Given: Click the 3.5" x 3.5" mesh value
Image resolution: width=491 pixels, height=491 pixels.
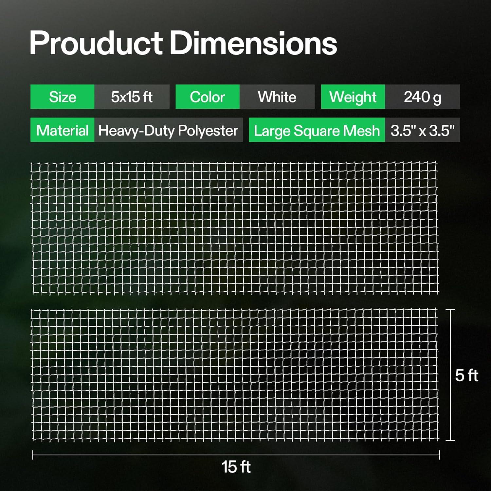Looking at the screenshot, I should coord(422,130).
